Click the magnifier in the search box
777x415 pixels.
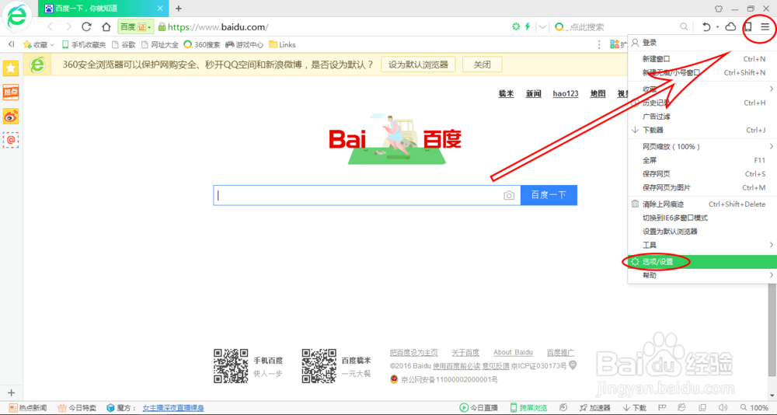coord(684,26)
